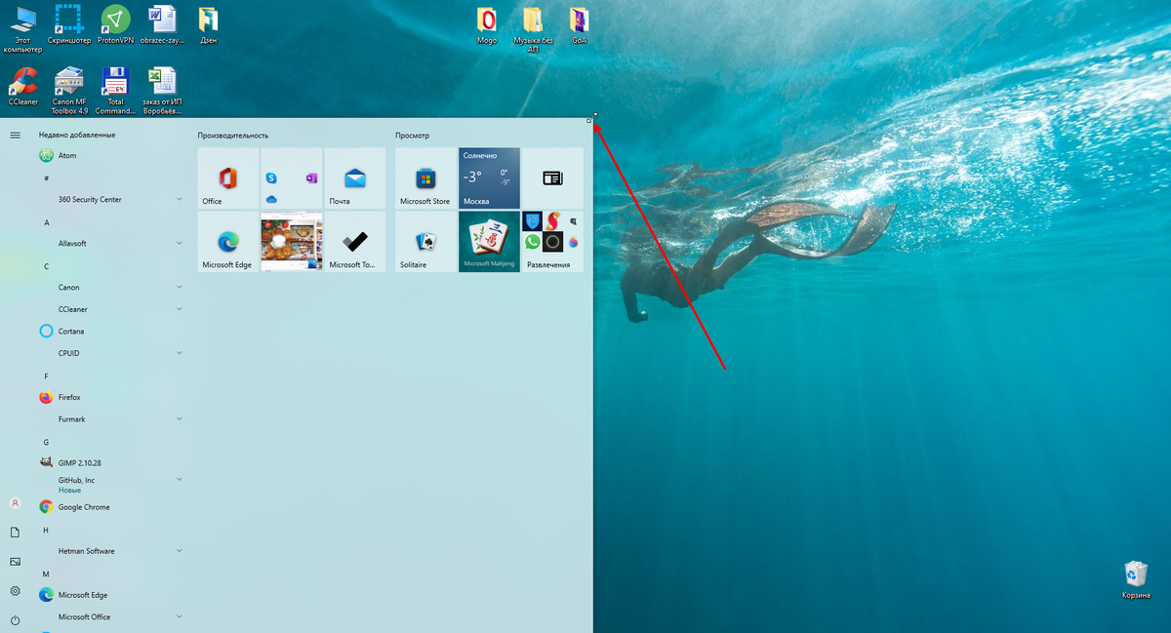Open Pictures from the Start rail
The width and height of the screenshot is (1171, 633).
(x=15, y=562)
